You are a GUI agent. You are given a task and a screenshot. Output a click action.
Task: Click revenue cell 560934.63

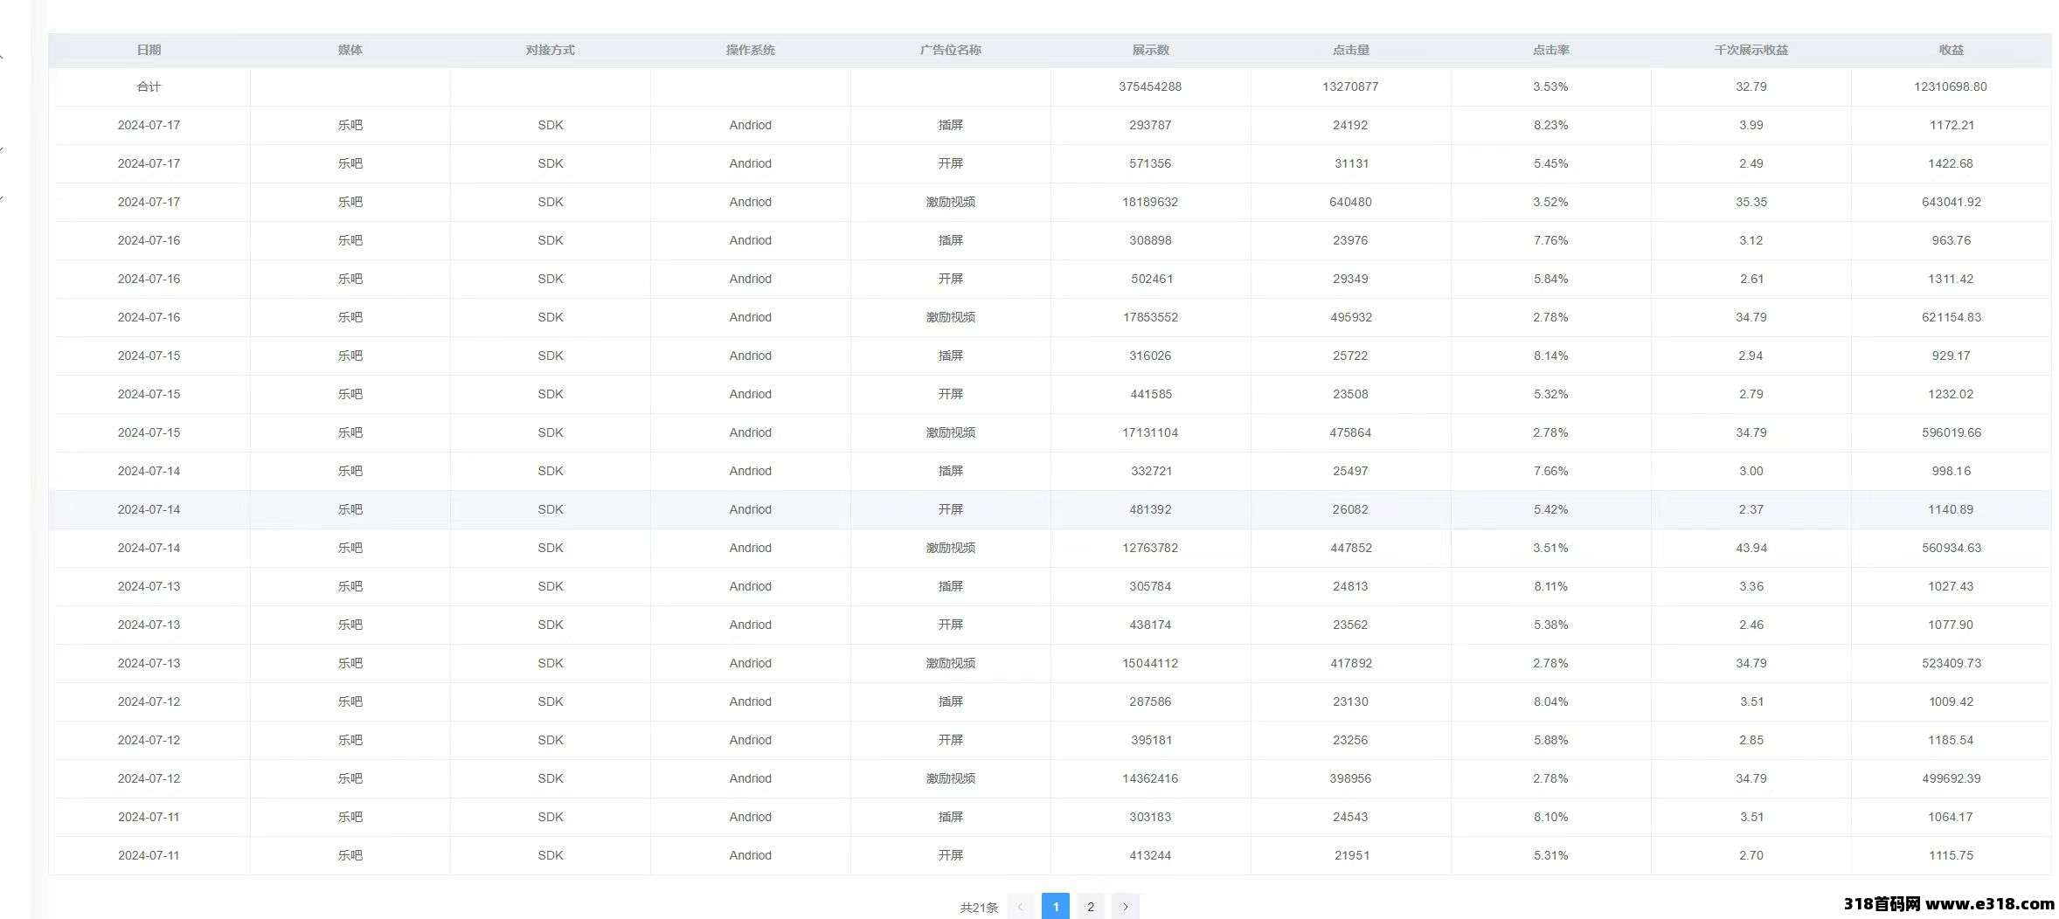(1951, 548)
